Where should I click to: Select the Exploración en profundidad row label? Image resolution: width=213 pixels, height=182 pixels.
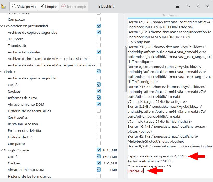tap(26, 26)
